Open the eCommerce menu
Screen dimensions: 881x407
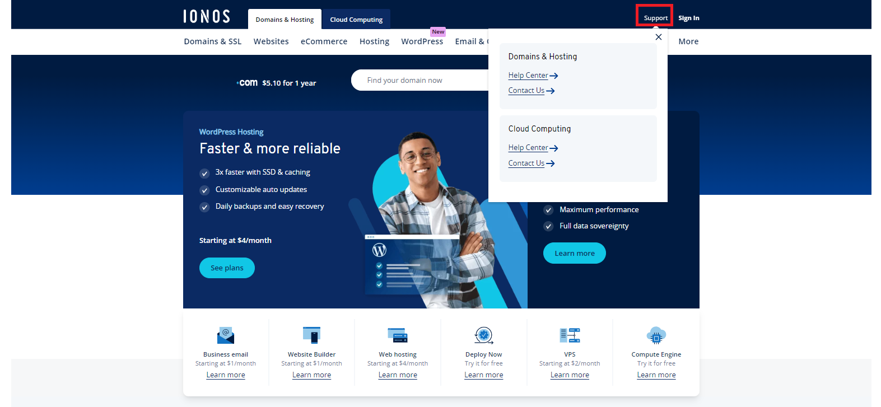[324, 41]
